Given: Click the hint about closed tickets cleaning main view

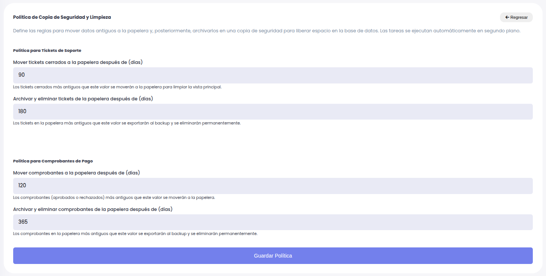Looking at the screenshot, I should 117,87.
